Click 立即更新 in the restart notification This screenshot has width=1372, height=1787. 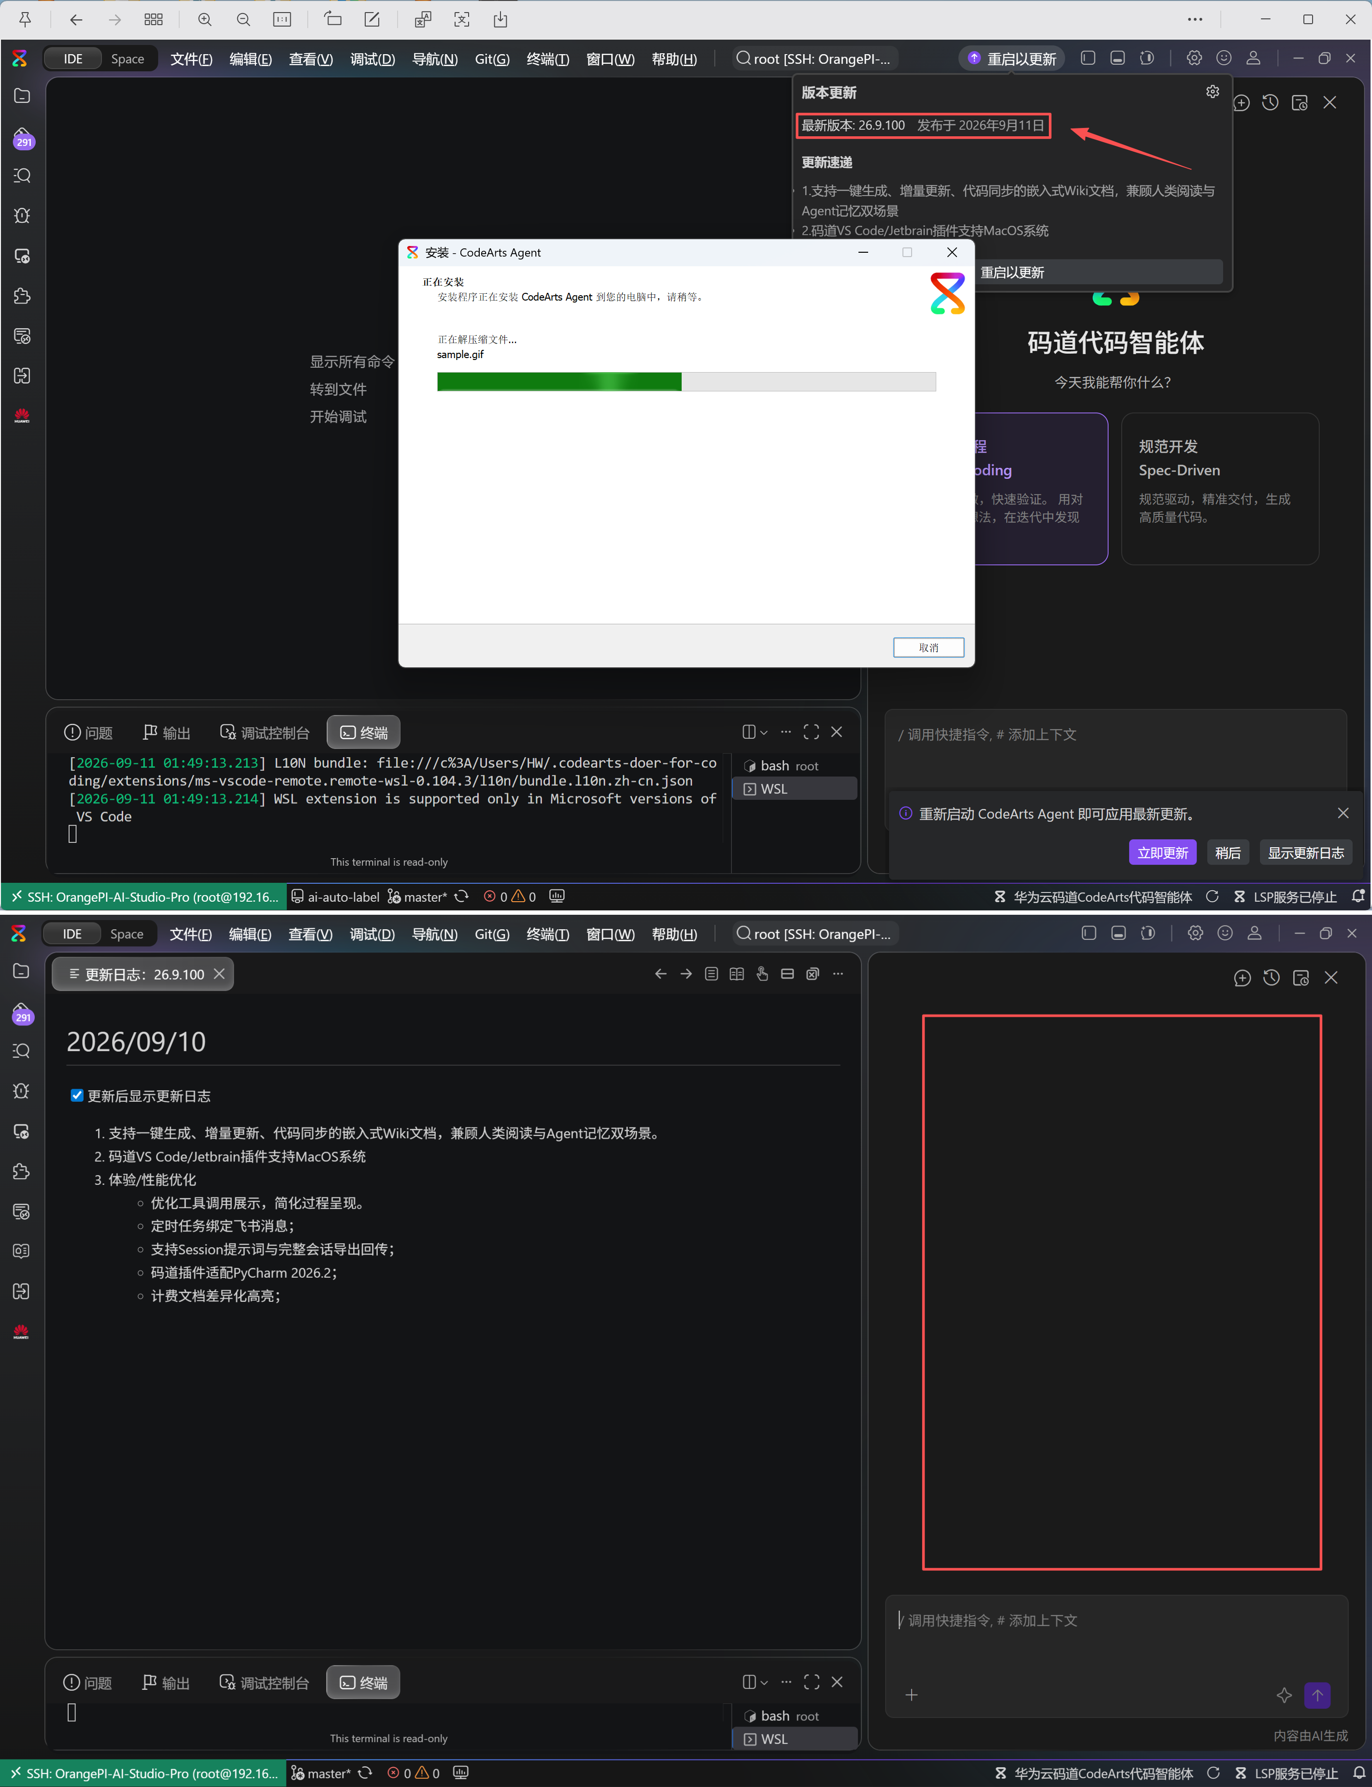click(1163, 852)
